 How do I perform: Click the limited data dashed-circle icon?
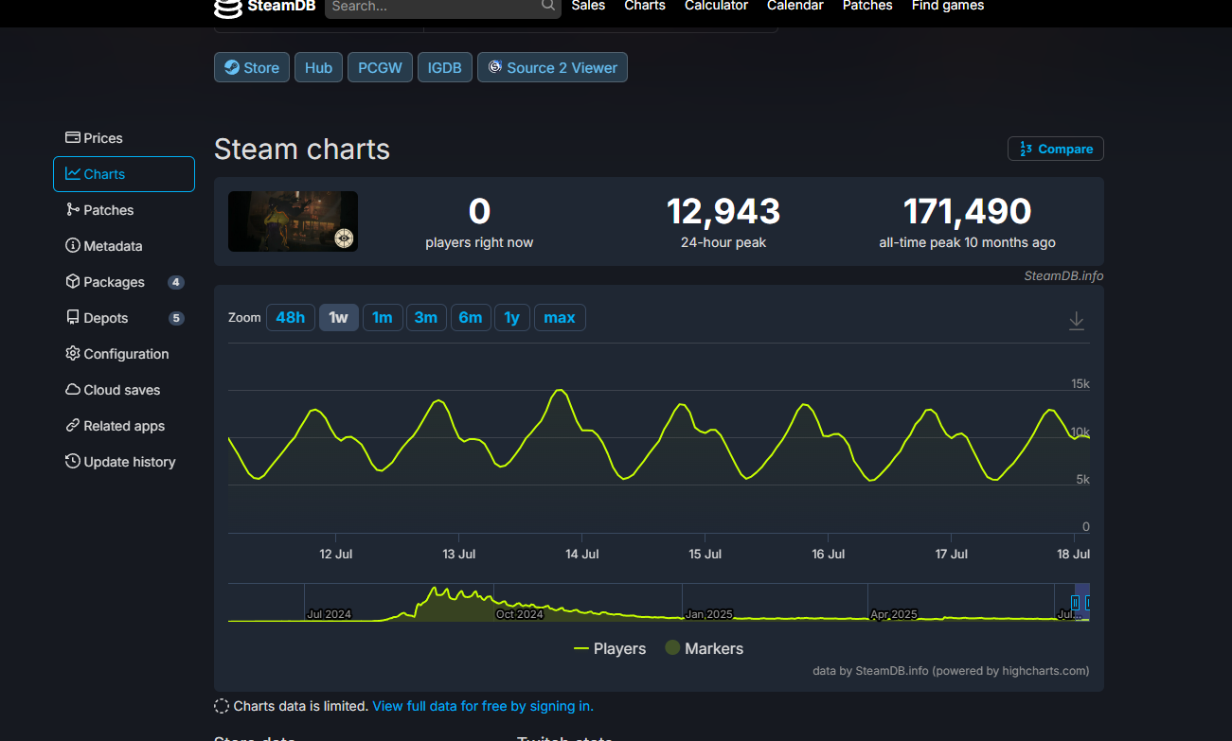tap(222, 706)
